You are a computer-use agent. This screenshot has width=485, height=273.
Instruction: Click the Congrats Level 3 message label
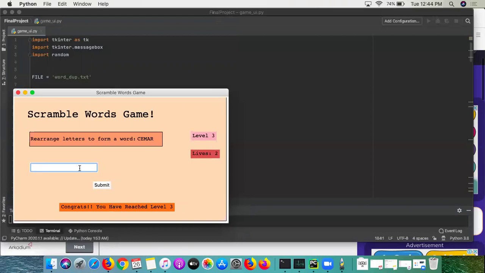(x=117, y=207)
